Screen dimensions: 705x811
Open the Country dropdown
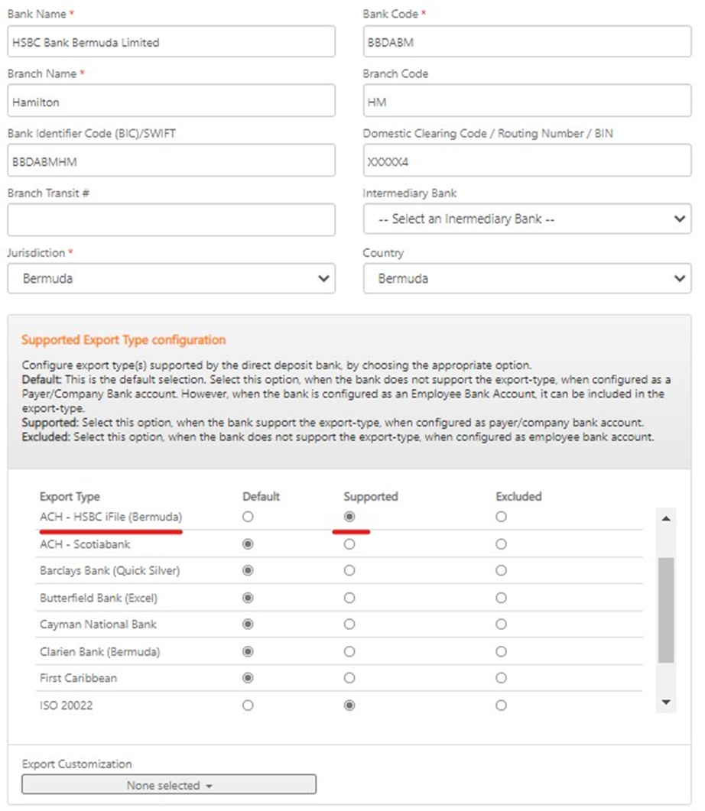(x=527, y=279)
